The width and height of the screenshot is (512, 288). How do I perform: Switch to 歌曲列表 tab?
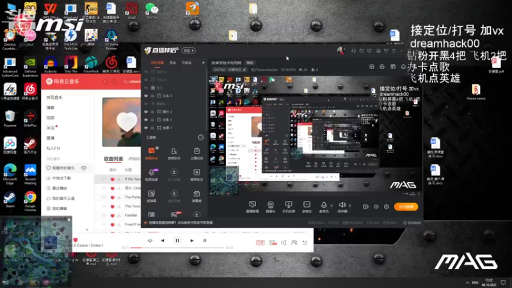tap(113, 159)
